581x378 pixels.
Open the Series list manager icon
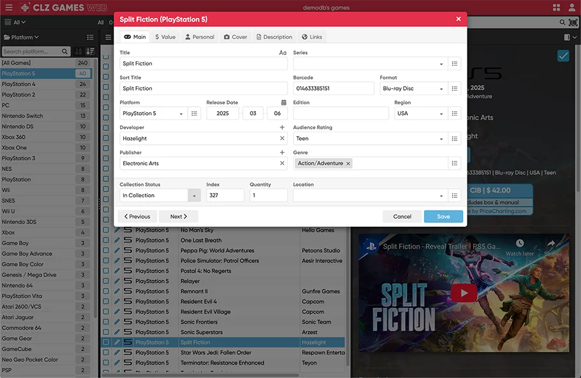(455, 64)
